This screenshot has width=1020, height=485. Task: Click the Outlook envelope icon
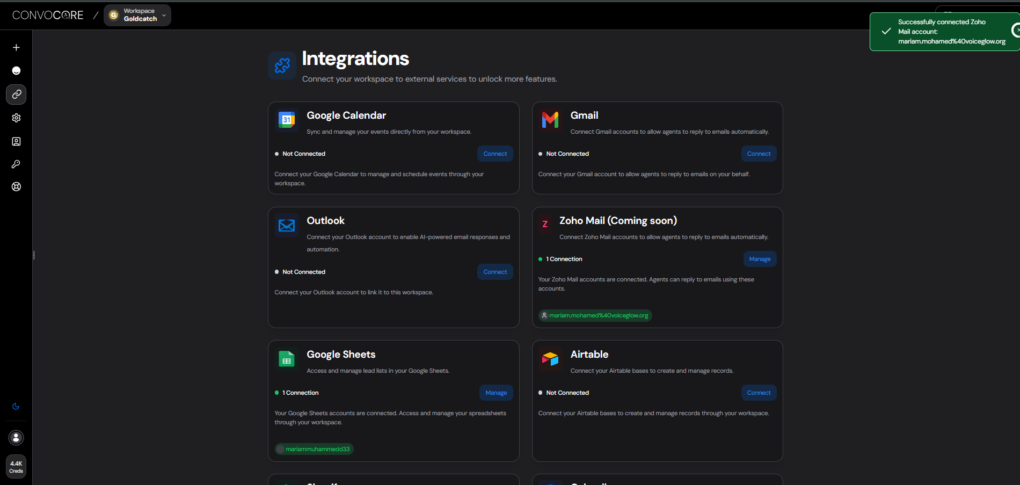[287, 225]
